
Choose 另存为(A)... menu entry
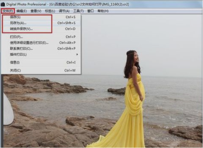[x=41, y=23]
